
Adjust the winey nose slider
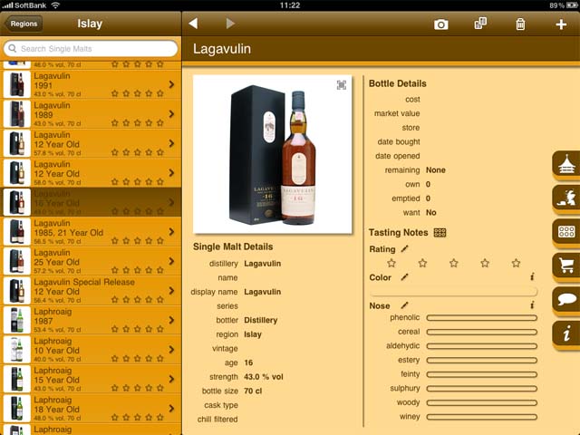pyautogui.click(x=481, y=417)
